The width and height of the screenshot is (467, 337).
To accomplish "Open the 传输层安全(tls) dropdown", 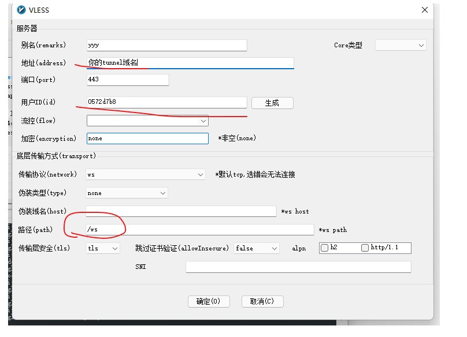I will (103, 248).
